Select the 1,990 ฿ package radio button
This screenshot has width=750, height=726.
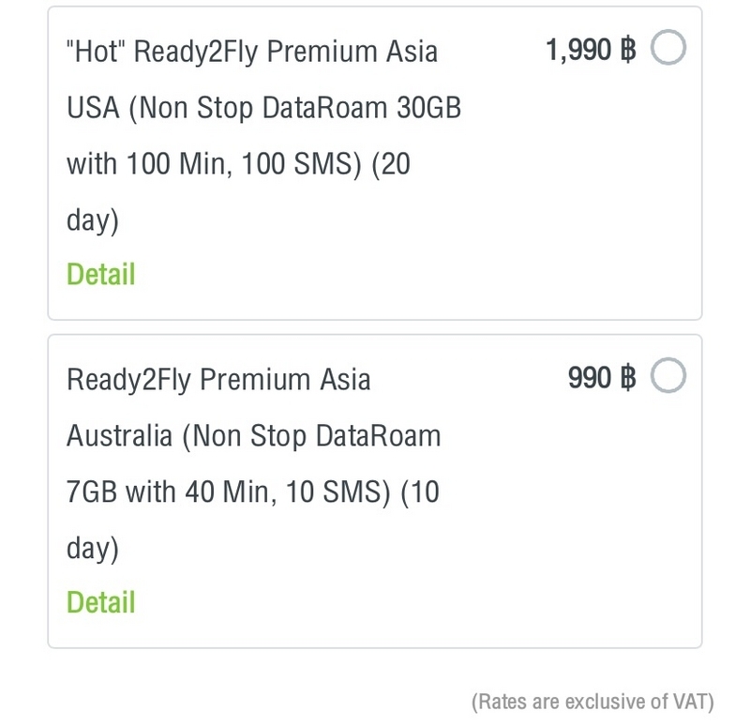tap(667, 48)
